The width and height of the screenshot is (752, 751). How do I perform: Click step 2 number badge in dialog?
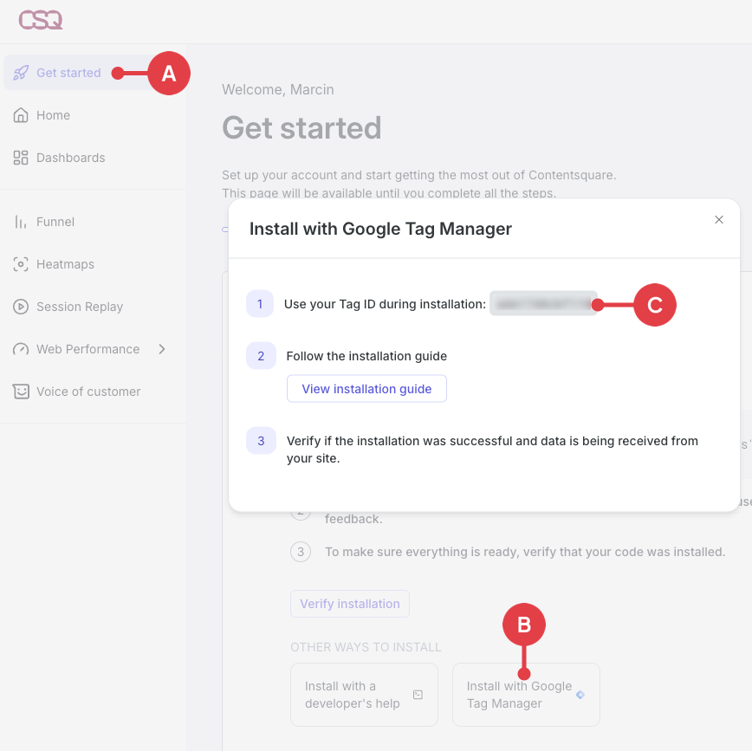point(261,356)
